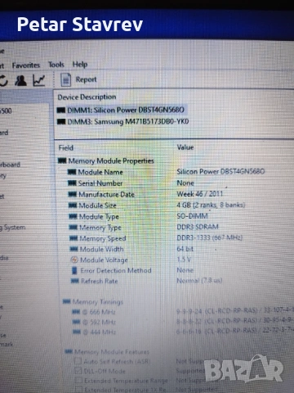Screen dimensions: 294x393
Task: Select the Serial Number field
Action: pyautogui.click(x=100, y=183)
